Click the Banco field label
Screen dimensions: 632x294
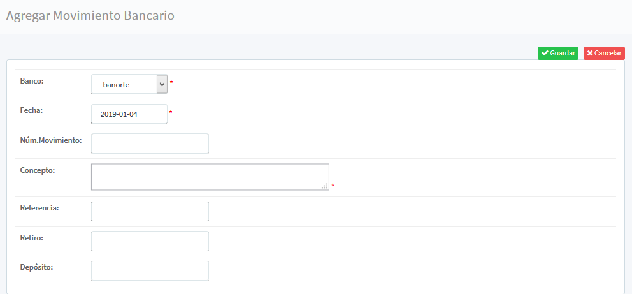coord(32,81)
